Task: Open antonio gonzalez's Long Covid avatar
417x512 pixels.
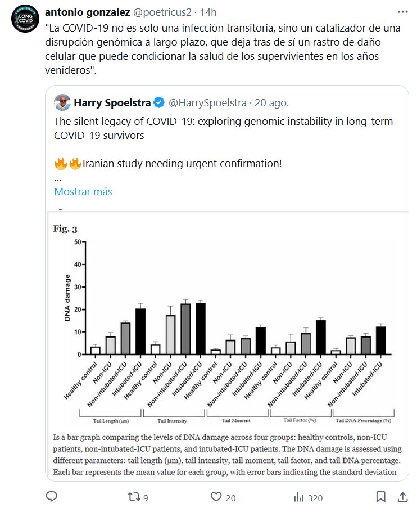Action: (x=26, y=21)
